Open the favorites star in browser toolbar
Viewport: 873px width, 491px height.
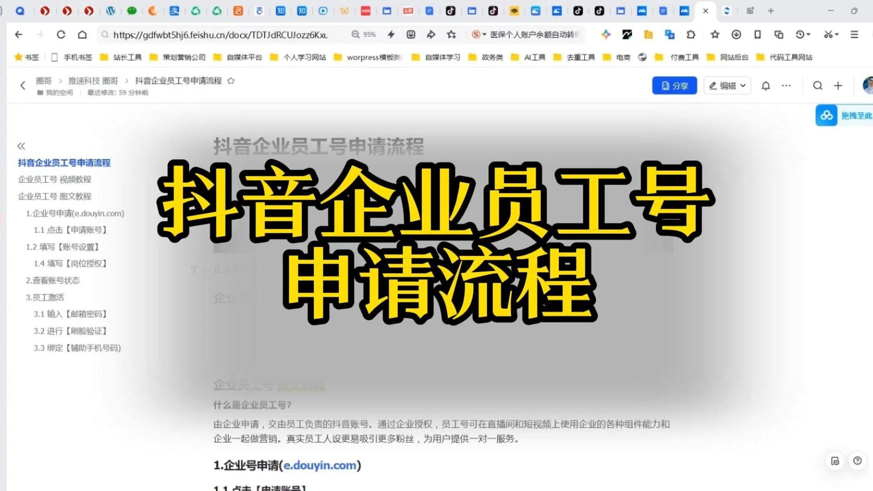click(x=715, y=35)
